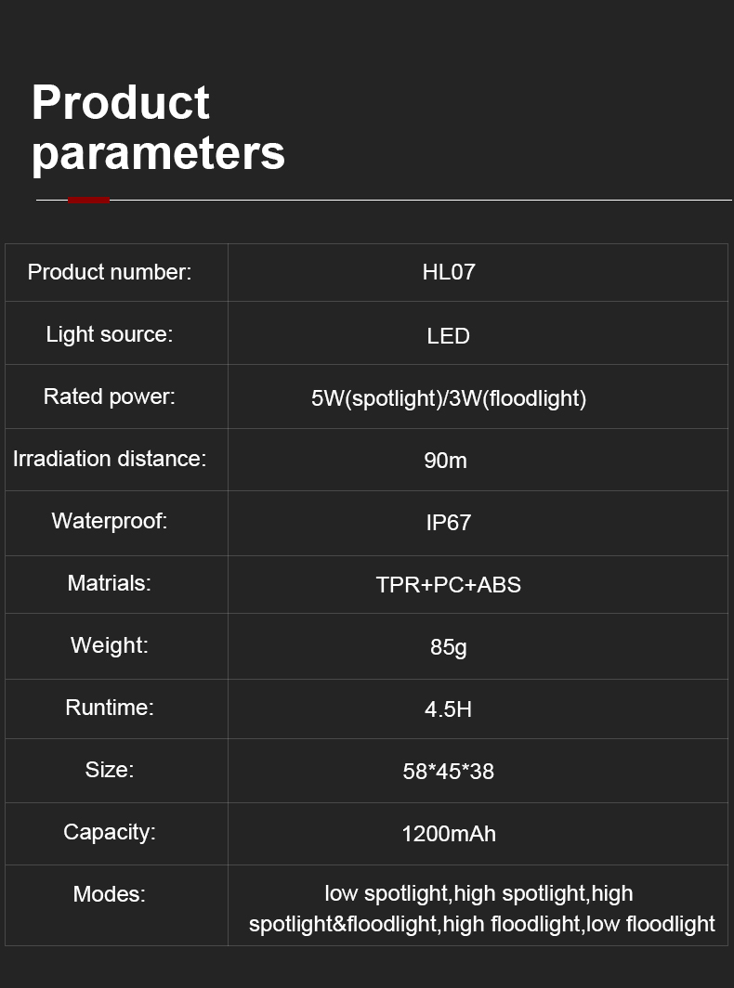Screen dimensions: 734x988
Task: Click the 58*45*38 size value
Action: tap(449, 771)
